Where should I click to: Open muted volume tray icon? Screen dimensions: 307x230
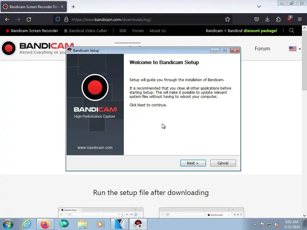click(277, 224)
